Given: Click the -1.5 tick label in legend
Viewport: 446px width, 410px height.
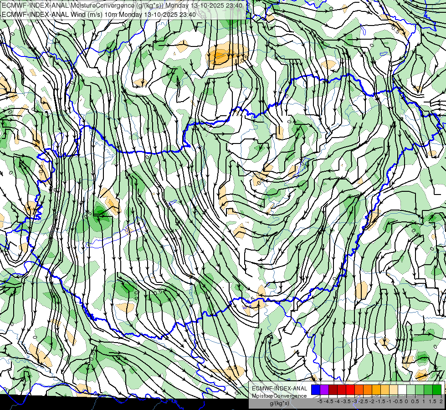Looking at the screenshot, I should [380, 401].
